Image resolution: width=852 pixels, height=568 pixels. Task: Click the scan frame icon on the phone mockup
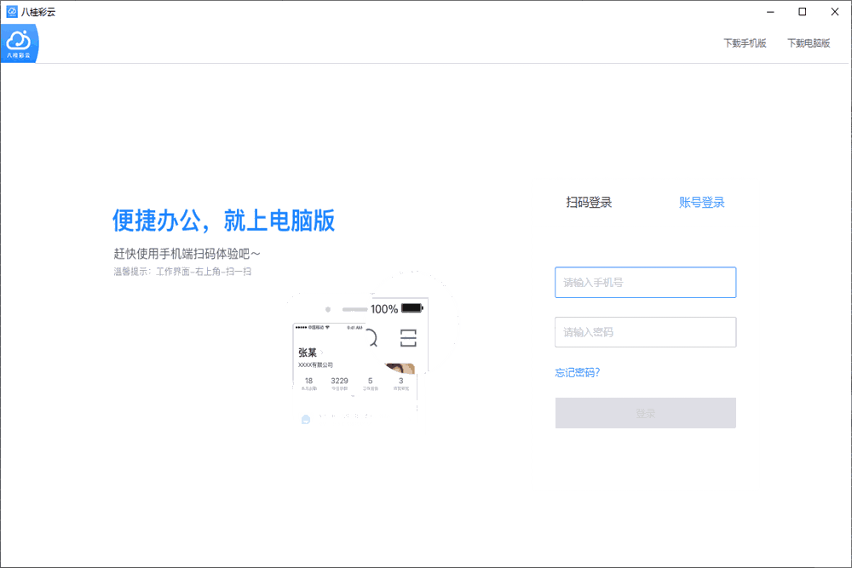click(408, 337)
